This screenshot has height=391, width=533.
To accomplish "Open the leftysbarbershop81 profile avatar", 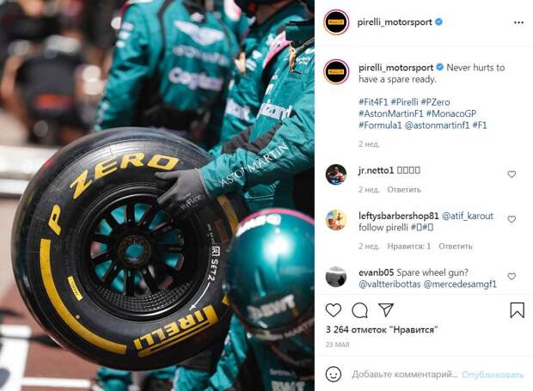I will (336, 220).
